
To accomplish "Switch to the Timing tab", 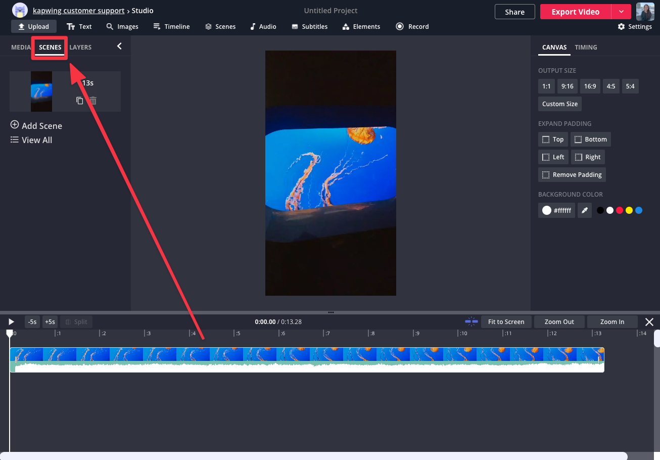I will coord(586,47).
